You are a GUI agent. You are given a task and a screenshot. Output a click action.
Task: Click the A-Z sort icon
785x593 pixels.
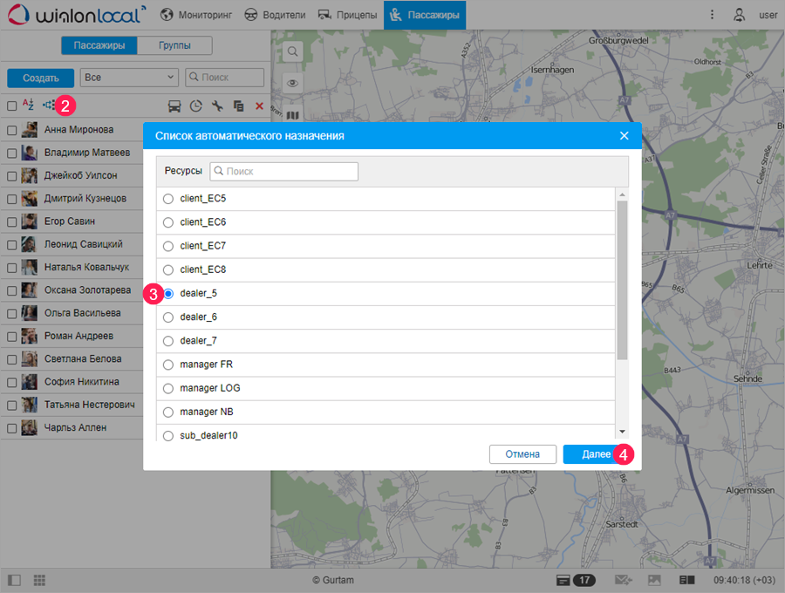coord(28,106)
